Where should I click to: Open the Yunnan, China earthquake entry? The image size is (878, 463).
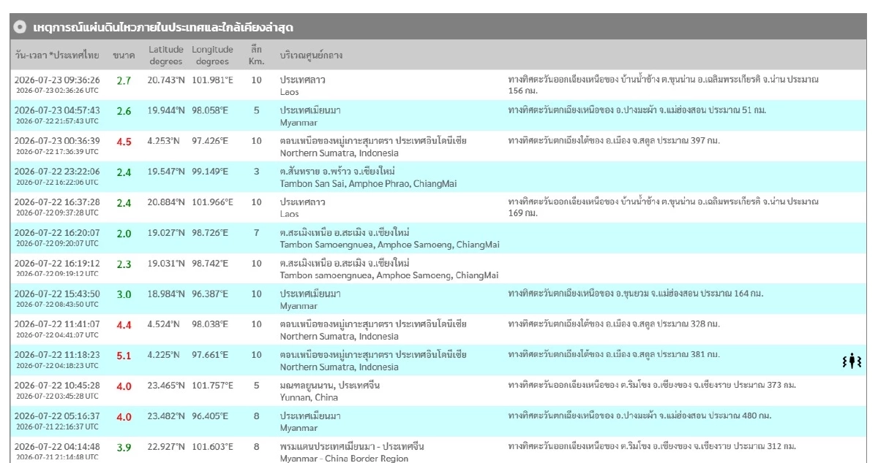[x=438, y=391]
